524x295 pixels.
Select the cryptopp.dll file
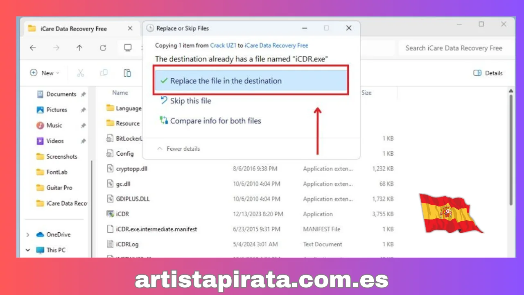tap(250, 169)
